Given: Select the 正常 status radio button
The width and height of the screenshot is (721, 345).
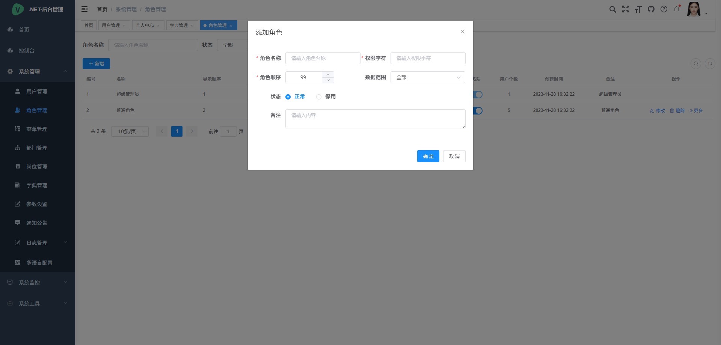Looking at the screenshot, I should (288, 97).
